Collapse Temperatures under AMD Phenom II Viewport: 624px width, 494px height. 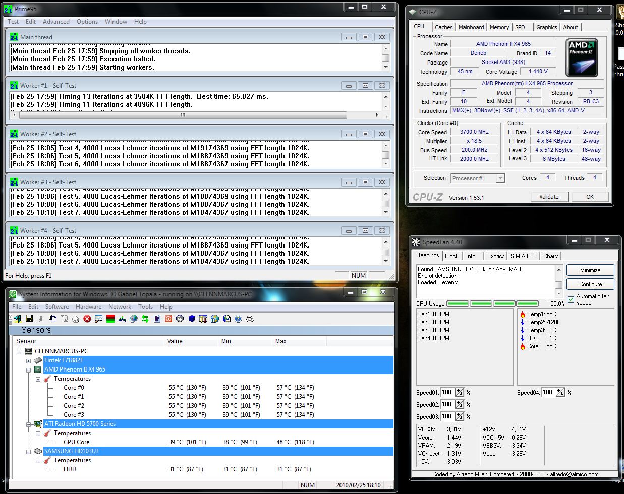click(38, 379)
